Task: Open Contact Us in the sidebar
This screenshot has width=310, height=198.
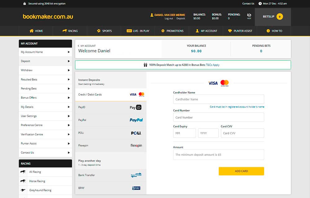Action: pos(45,152)
